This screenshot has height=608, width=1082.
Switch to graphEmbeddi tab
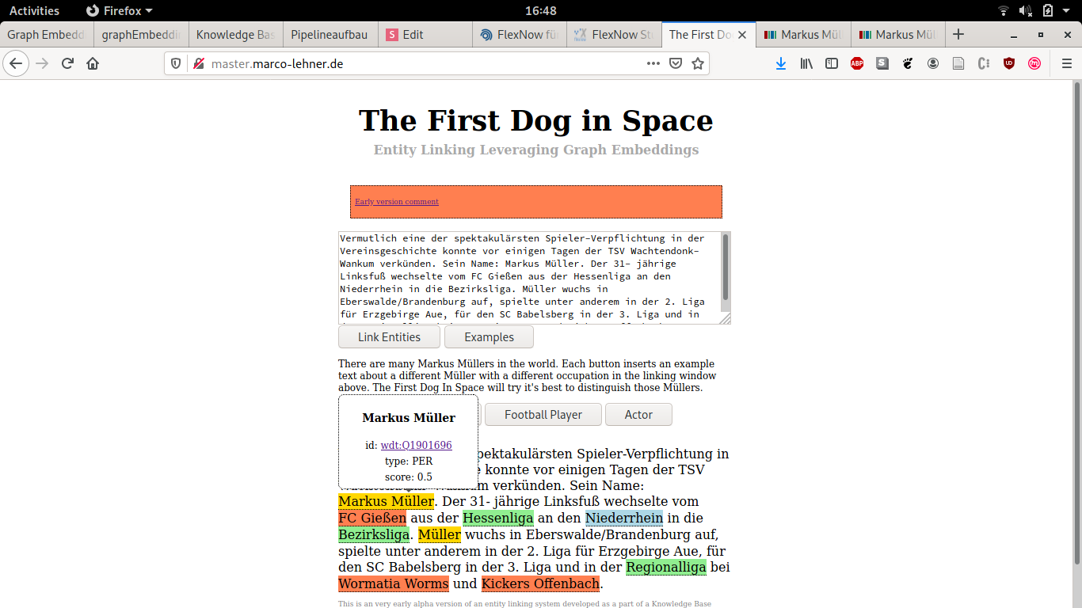(141, 34)
